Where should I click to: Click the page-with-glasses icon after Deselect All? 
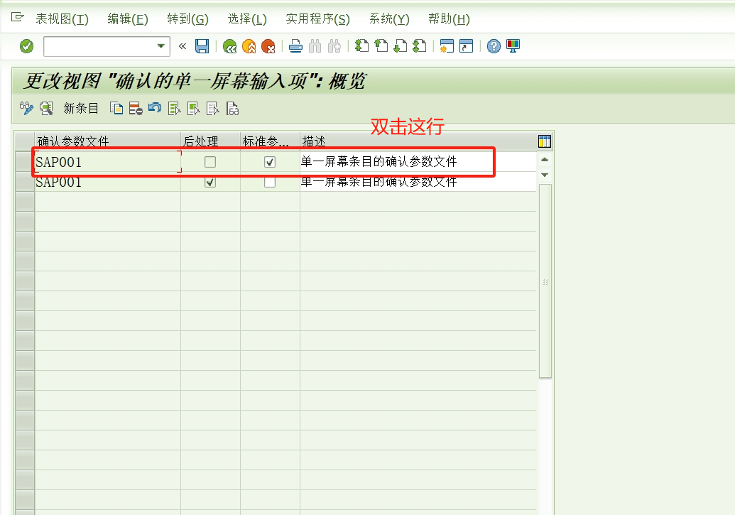(x=232, y=109)
